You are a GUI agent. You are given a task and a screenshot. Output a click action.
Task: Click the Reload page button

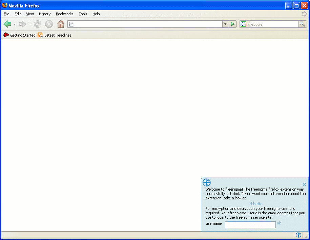click(38, 24)
